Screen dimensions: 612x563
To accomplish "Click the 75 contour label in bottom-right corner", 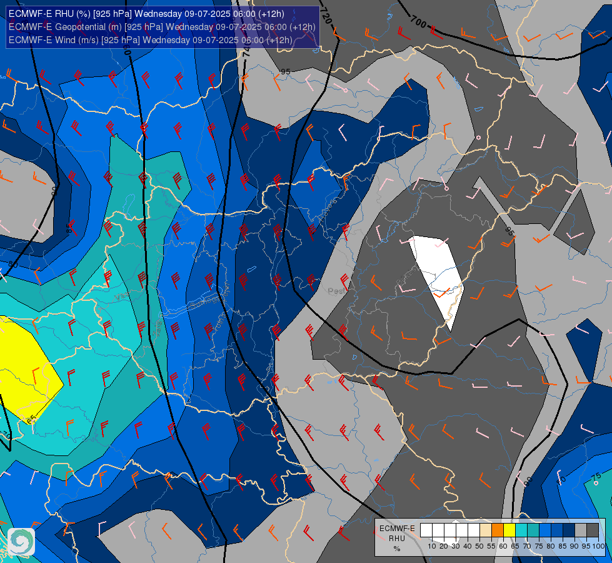I will tap(596, 477).
